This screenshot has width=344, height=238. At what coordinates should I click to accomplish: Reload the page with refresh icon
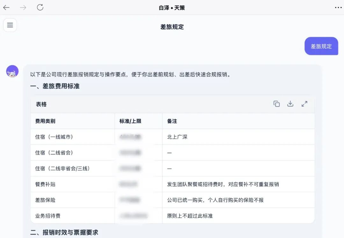tap(40, 7)
